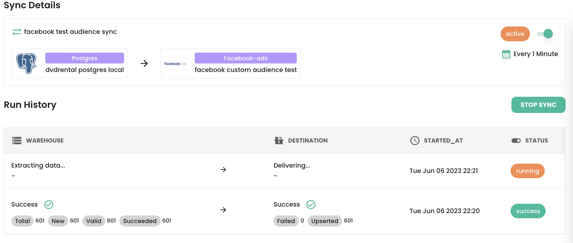Image resolution: width=573 pixels, height=243 pixels.
Task: Click the Sync Details heading
Action: click(32, 5)
